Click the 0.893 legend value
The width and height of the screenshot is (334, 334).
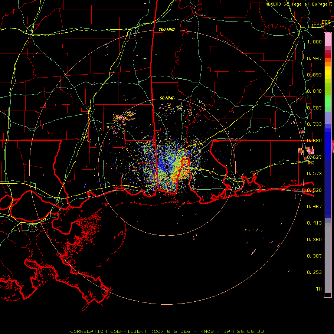(314, 75)
